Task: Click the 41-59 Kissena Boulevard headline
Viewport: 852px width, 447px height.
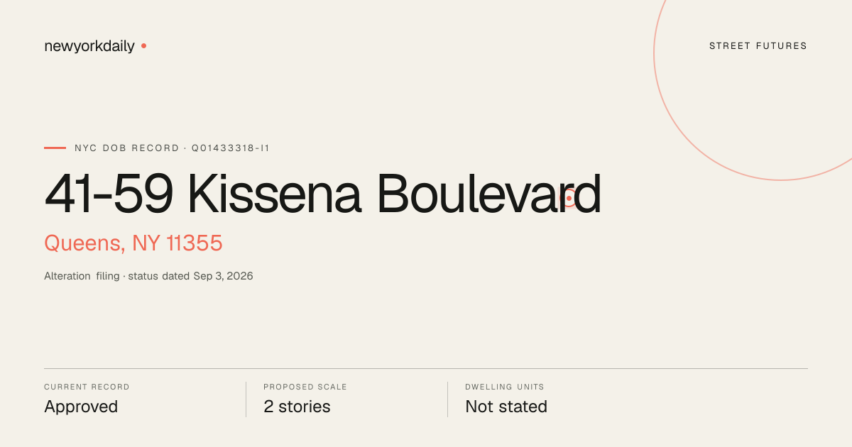Action: click(x=323, y=194)
